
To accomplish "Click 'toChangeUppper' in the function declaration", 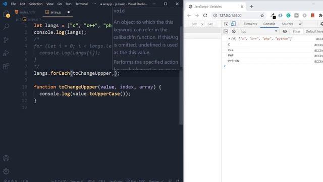I will [78, 87].
